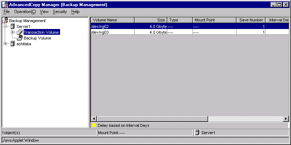The width and height of the screenshot is (291, 145).
Task: Expand the ashitaka server node
Action: (x=5, y=44)
